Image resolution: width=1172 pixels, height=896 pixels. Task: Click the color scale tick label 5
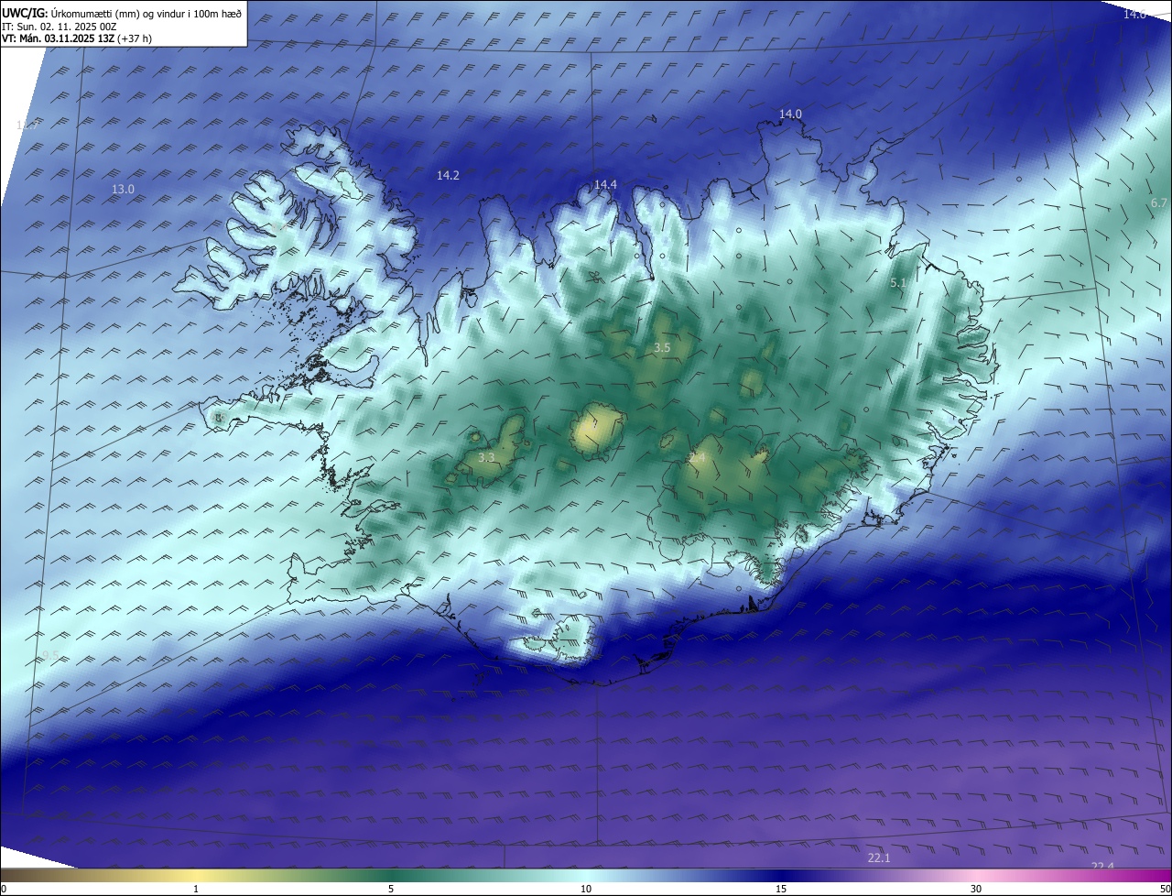pyautogui.click(x=391, y=889)
